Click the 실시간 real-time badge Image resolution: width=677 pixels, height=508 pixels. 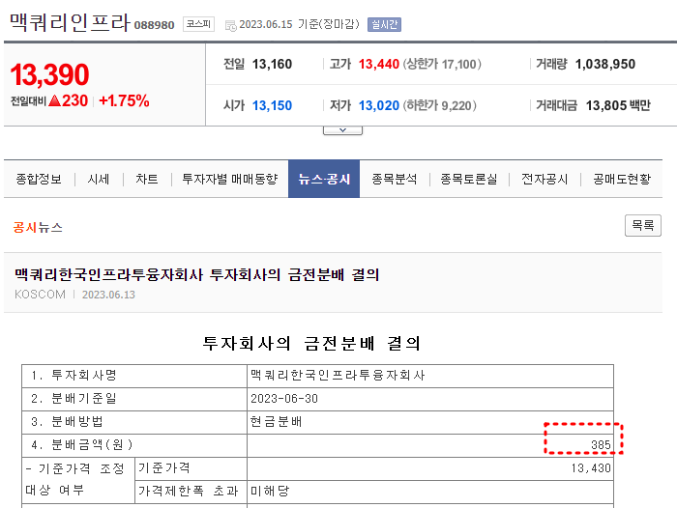pyautogui.click(x=384, y=24)
